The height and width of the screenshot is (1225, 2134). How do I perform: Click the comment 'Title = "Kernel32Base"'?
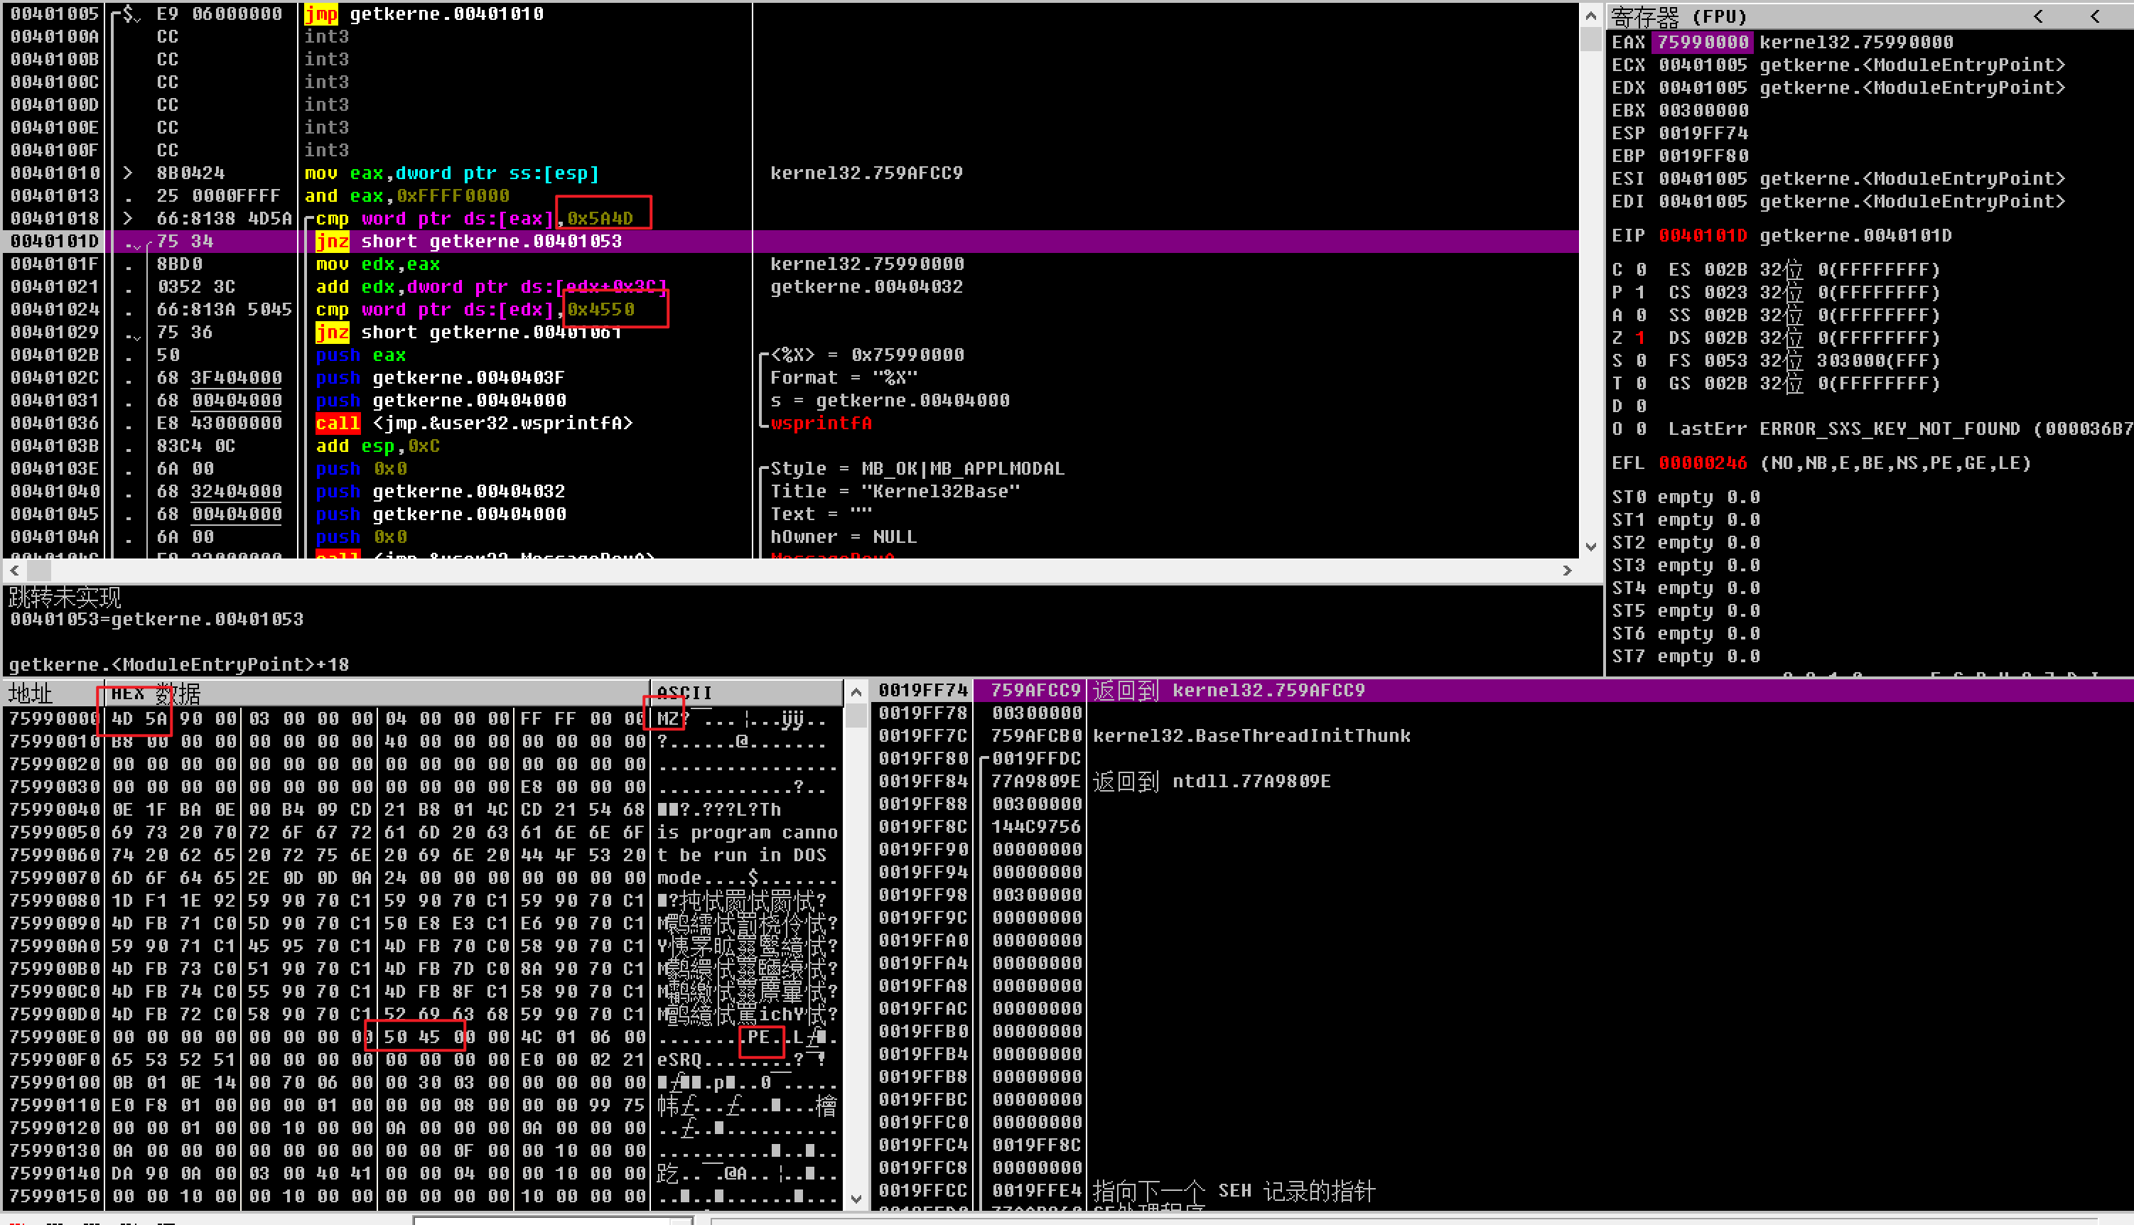pyautogui.click(x=896, y=490)
